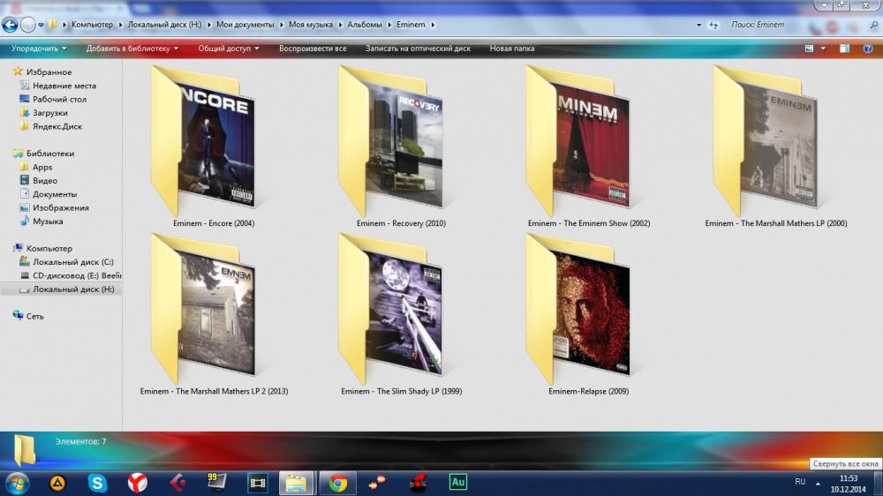Open Yandex browser from the taskbar
883x496 pixels.
click(x=138, y=483)
